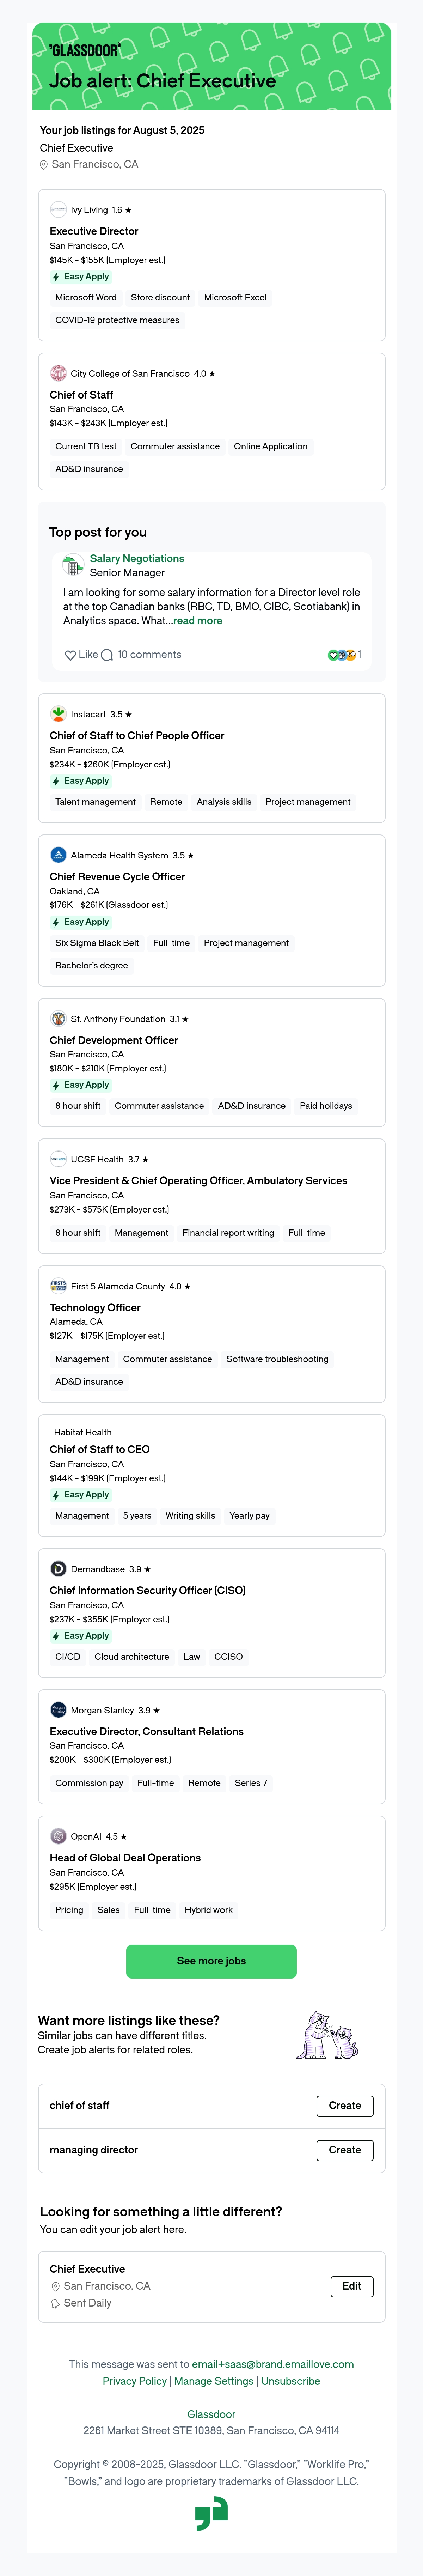
Task: Edit the Chief Executive job alert
Action: coord(352,2286)
